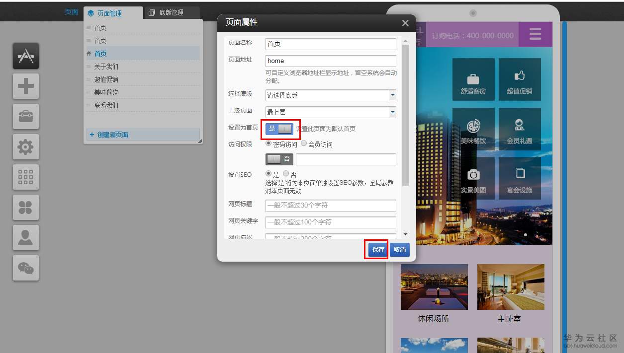
Task: Click the page list panel resize handle
Action: point(200,141)
